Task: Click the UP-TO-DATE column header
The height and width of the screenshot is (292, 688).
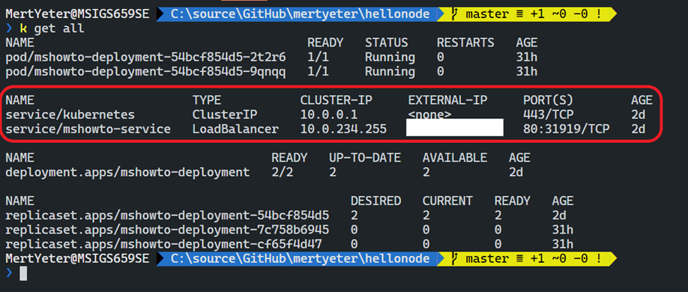Action: (365, 158)
